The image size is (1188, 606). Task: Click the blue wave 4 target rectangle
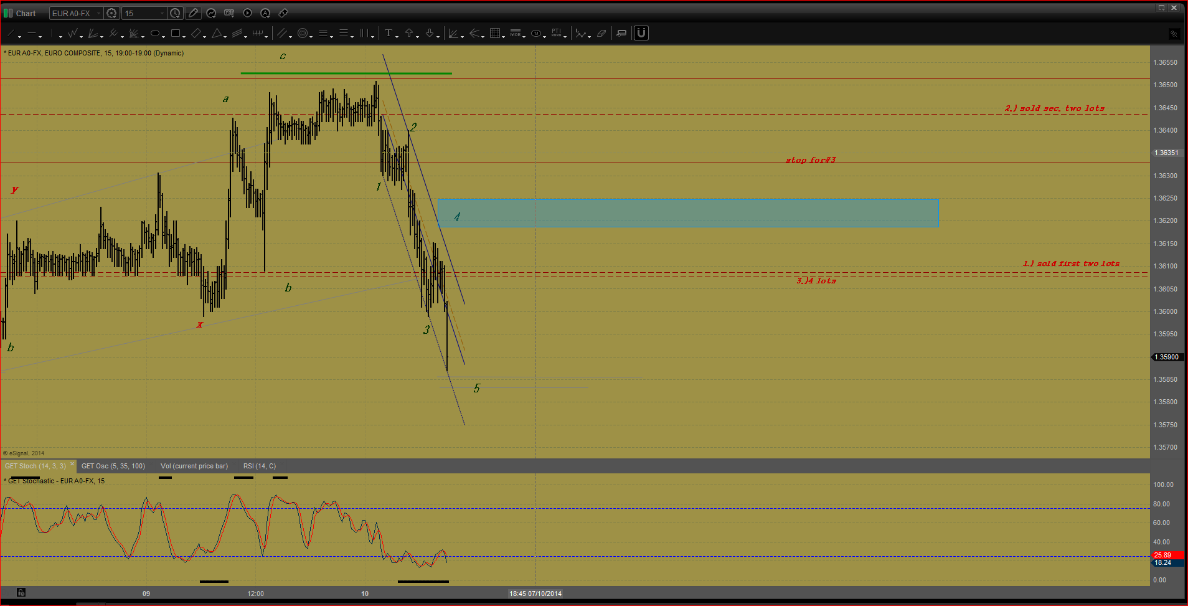[x=687, y=213]
